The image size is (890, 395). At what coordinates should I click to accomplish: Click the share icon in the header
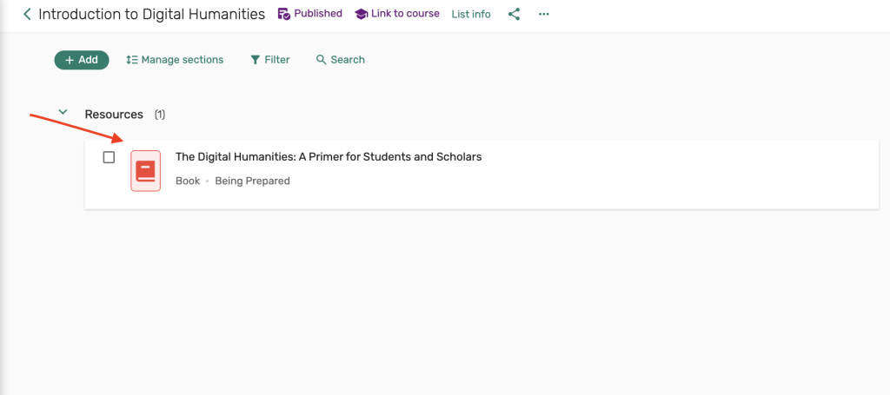click(x=514, y=14)
